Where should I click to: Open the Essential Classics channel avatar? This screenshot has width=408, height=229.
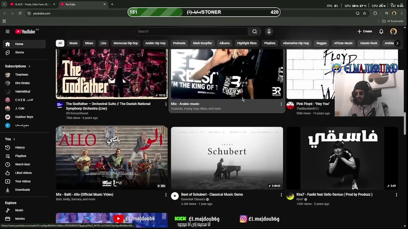point(175,196)
